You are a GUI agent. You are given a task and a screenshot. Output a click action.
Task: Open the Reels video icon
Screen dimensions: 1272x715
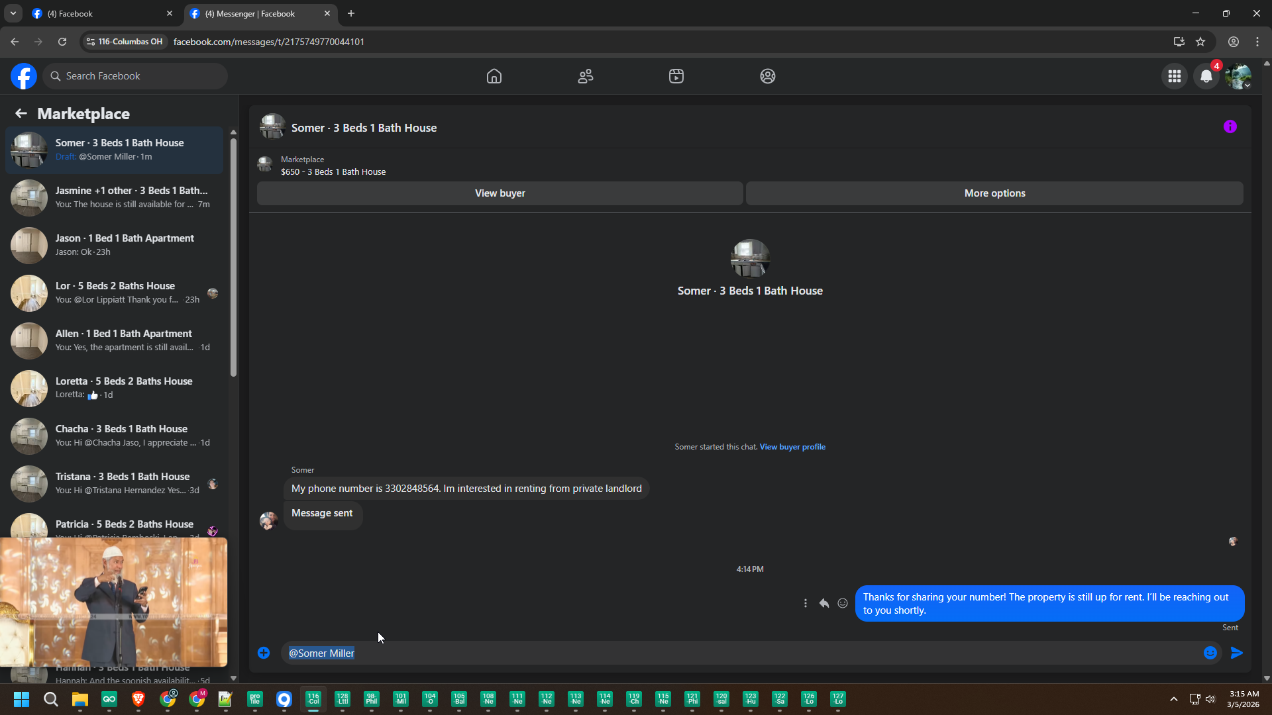(x=676, y=76)
